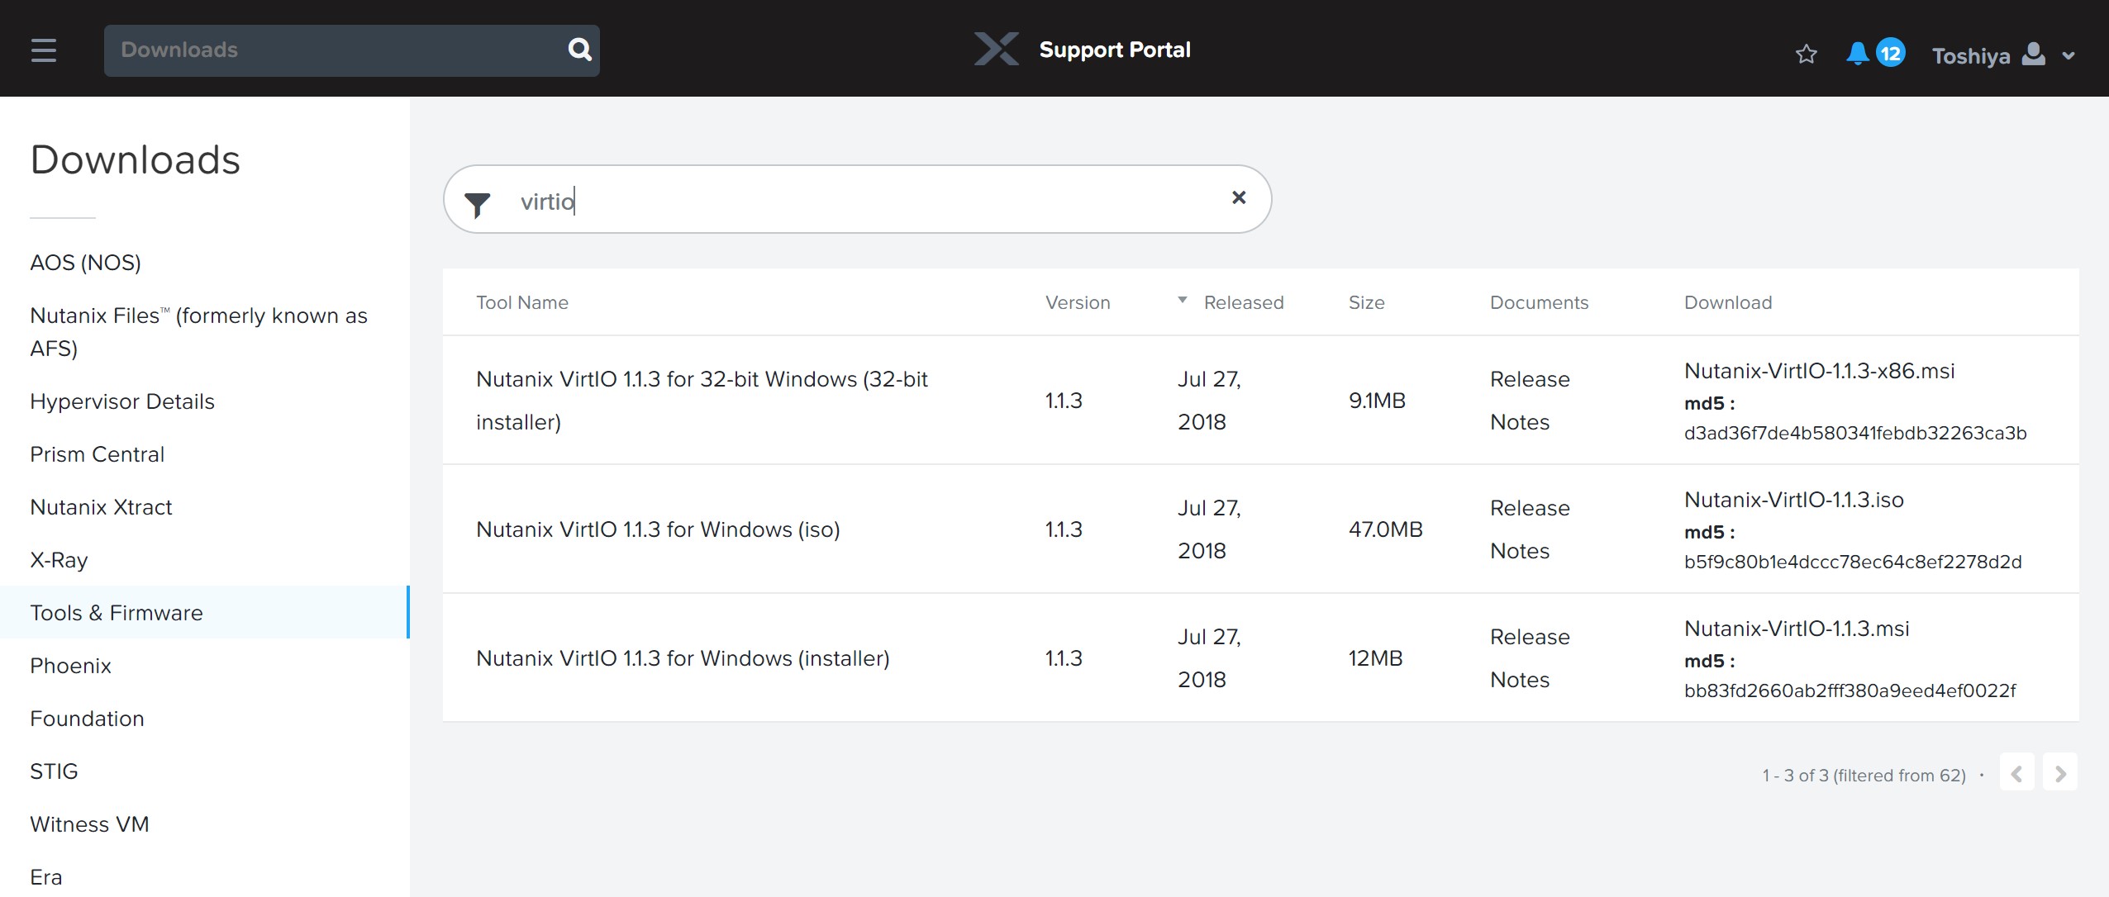Open the notifications bell

1857,54
